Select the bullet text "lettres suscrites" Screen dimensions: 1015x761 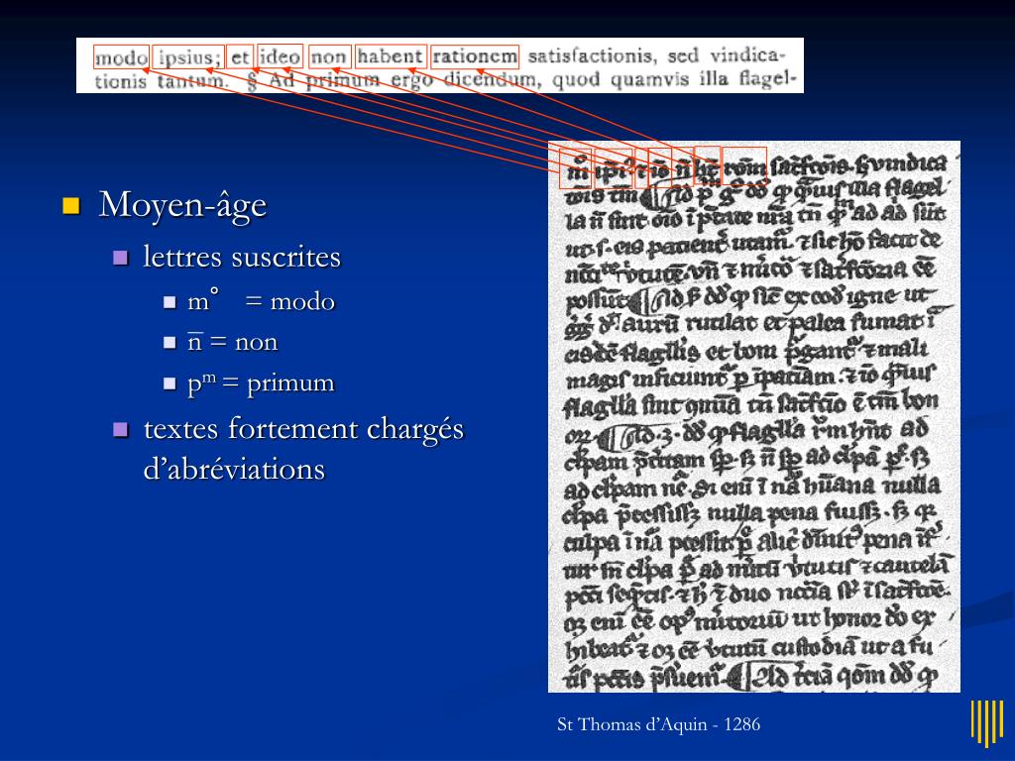(x=242, y=257)
